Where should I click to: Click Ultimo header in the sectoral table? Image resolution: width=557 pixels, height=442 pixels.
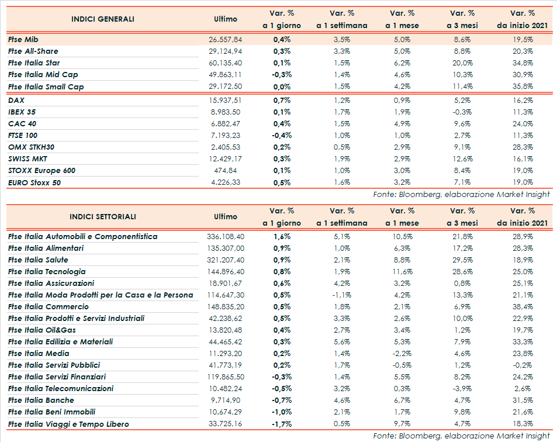(x=226, y=216)
